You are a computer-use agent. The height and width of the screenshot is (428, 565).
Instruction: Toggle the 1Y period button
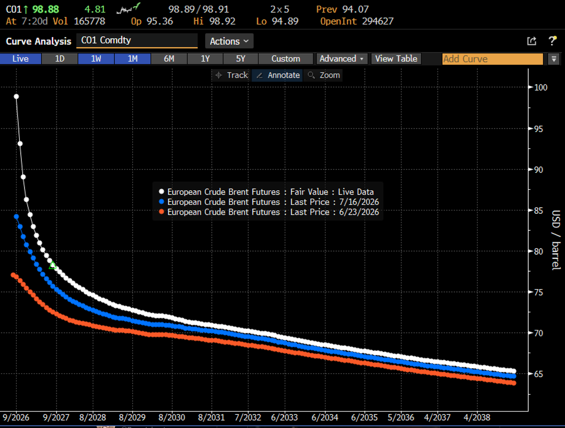pyautogui.click(x=205, y=59)
